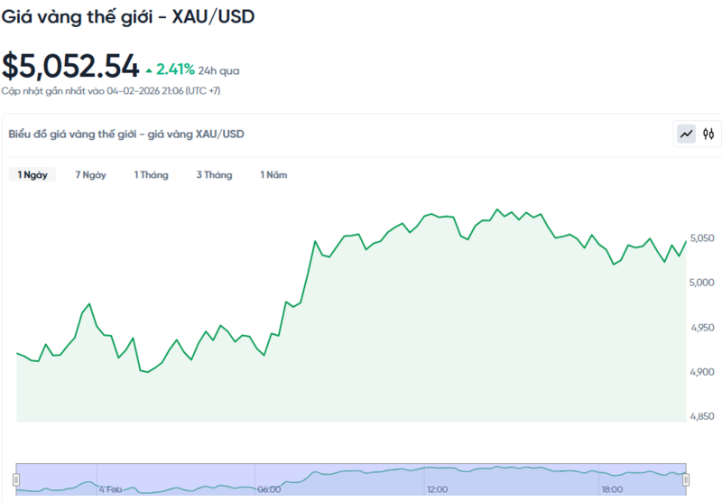Switch to the candlestick chart icon
Viewport: 722px width, 502px height.
709,135
